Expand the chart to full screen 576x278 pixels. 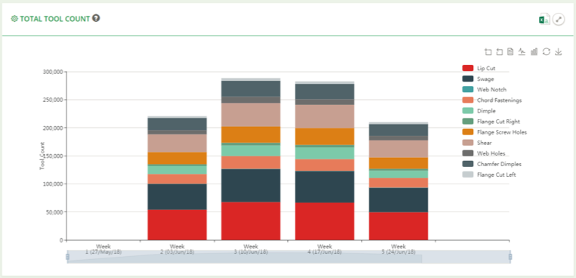559,20
